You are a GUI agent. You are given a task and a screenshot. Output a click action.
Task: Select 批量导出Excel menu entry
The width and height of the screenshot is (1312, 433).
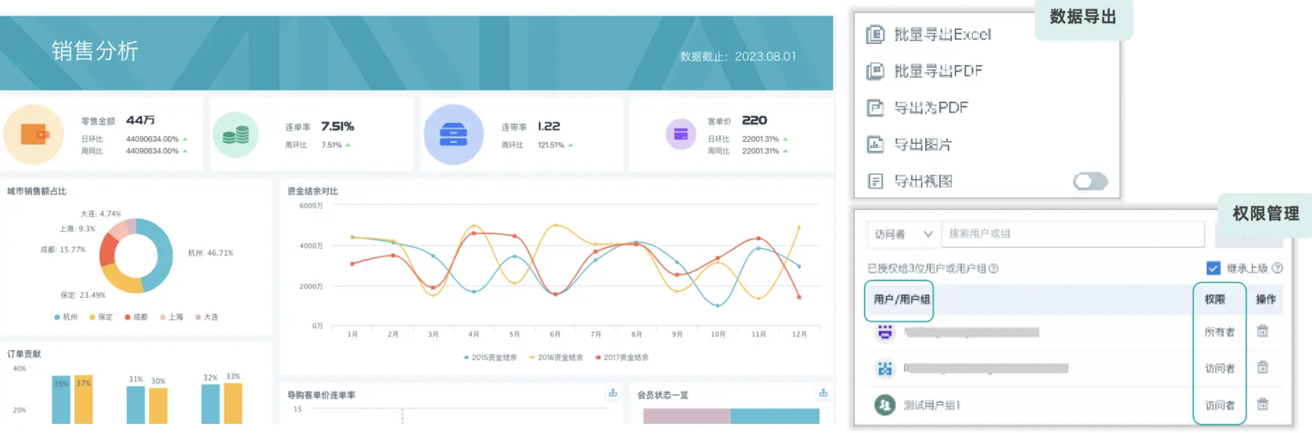pyautogui.click(x=942, y=34)
